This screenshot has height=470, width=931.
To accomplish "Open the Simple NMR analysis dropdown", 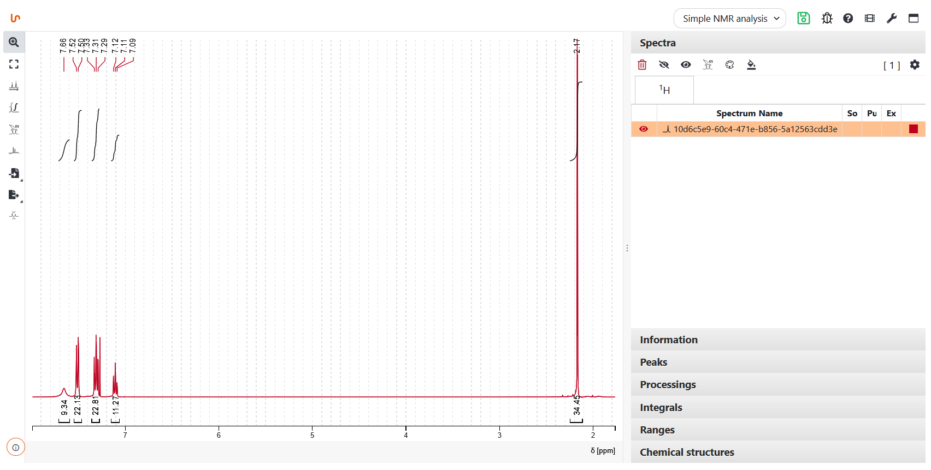I will [x=729, y=19].
